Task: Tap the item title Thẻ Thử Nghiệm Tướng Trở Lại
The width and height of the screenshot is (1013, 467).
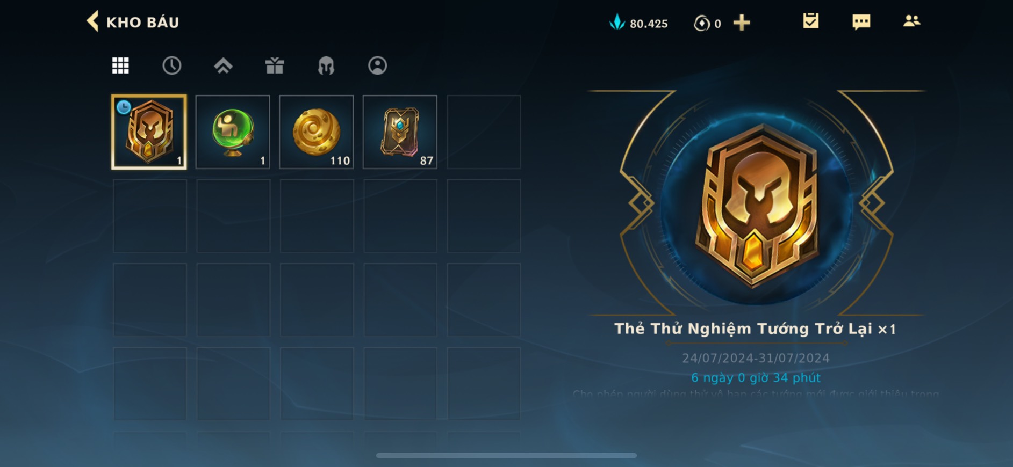Action: pos(744,329)
